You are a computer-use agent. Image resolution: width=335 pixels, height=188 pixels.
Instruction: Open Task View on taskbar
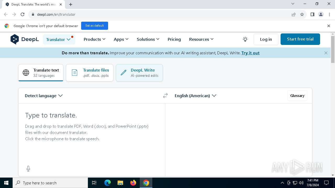94,183
